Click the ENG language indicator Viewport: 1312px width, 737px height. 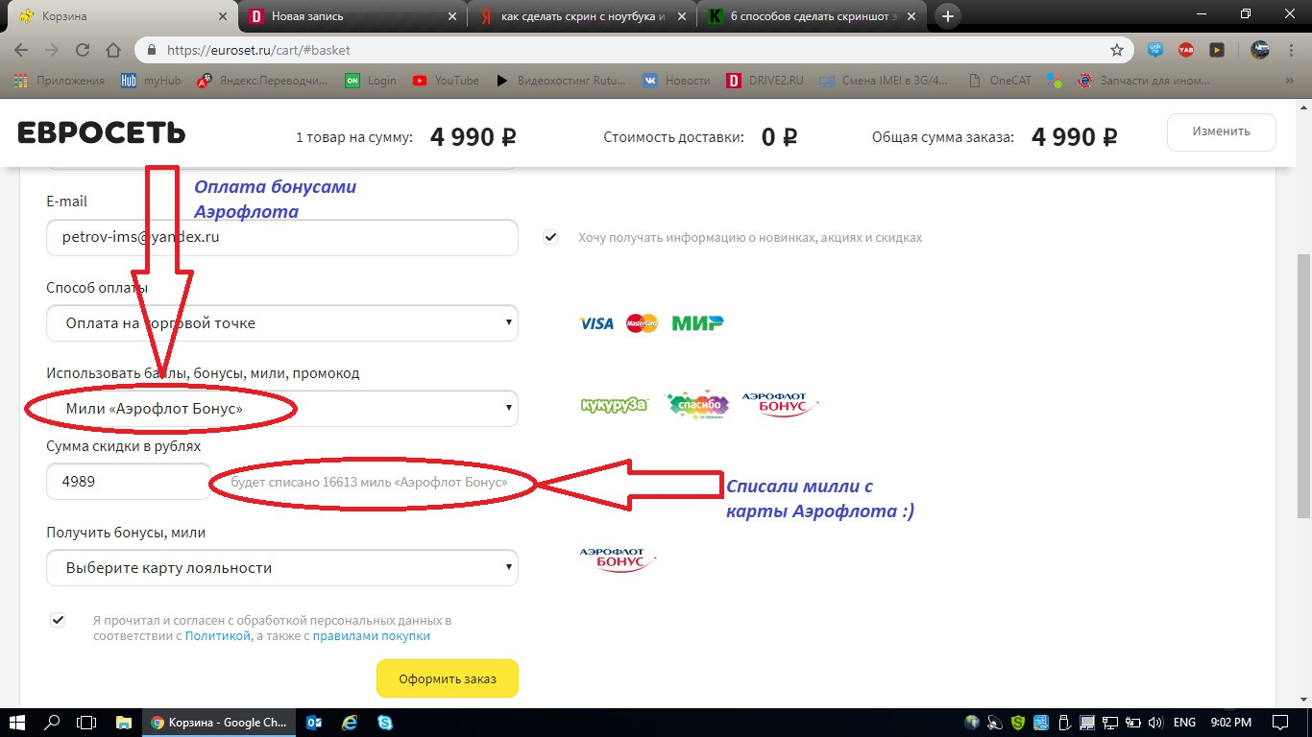(1184, 722)
